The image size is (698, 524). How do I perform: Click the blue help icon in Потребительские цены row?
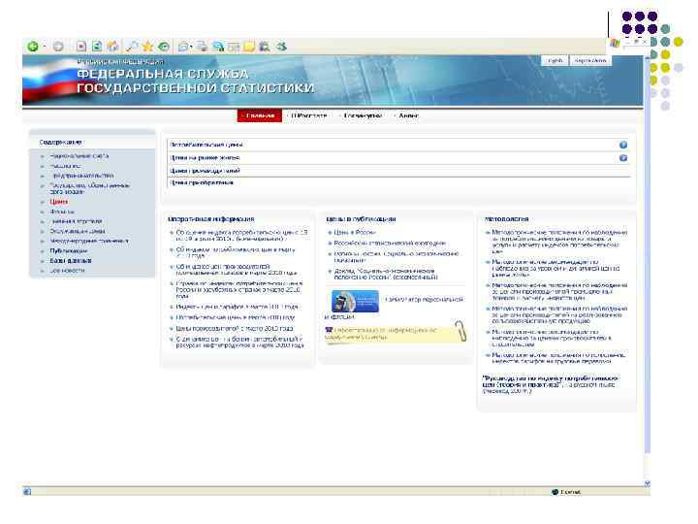pos(623,145)
